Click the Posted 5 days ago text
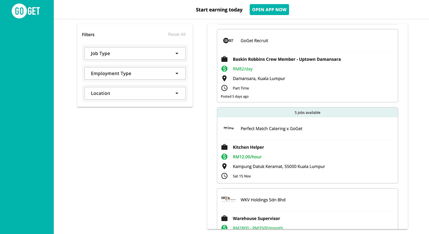 tap(235, 96)
